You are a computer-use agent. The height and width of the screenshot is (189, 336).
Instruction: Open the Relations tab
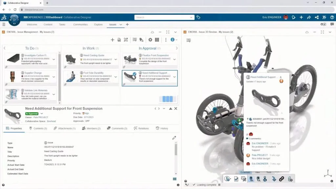(x=141, y=128)
